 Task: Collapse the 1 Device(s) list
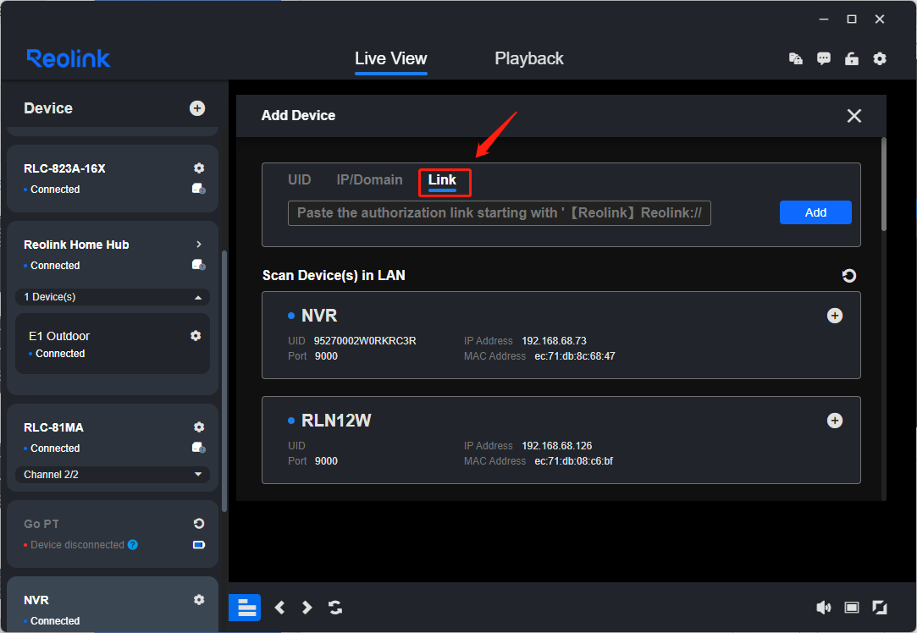pyautogui.click(x=198, y=298)
